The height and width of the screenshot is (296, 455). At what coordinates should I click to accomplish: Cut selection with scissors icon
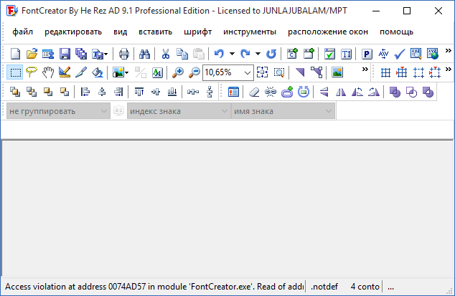165,54
